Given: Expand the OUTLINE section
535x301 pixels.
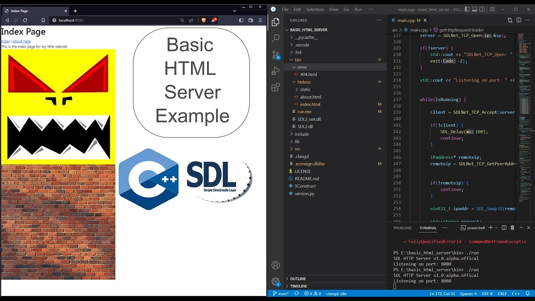Looking at the screenshot, I should 335,279.
